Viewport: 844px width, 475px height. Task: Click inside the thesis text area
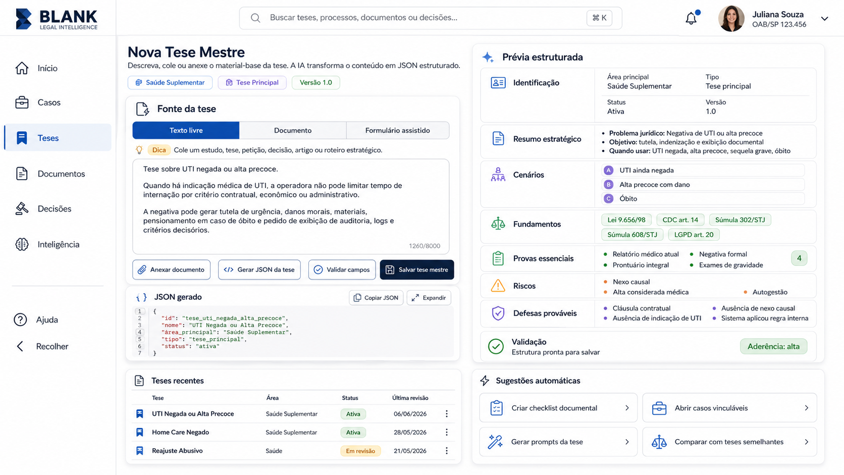click(x=291, y=206)
